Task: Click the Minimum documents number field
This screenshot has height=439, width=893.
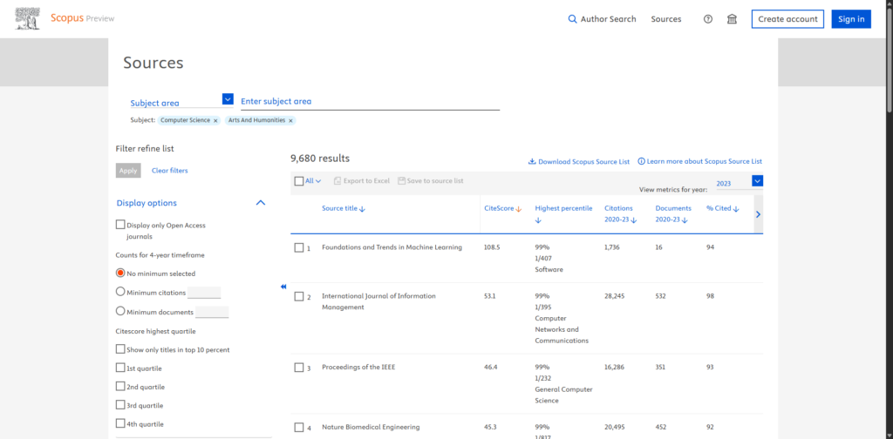Action: (212, 312)
